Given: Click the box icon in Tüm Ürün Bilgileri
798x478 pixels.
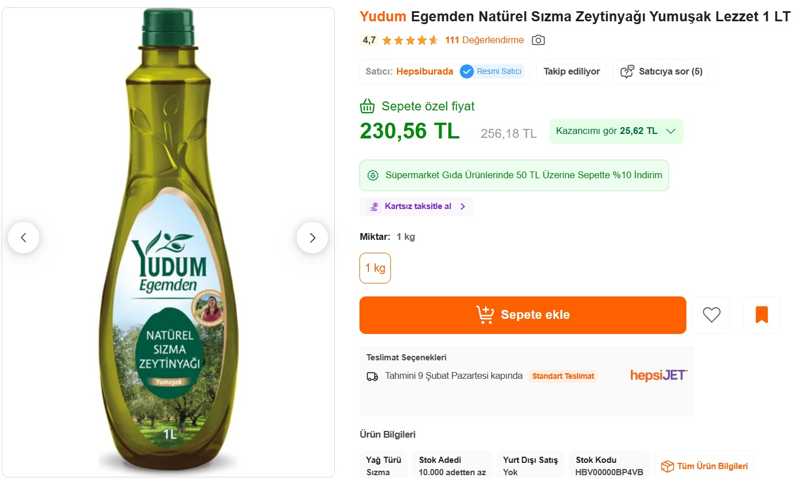Looking at the screenshot, I should click(667, 466).
